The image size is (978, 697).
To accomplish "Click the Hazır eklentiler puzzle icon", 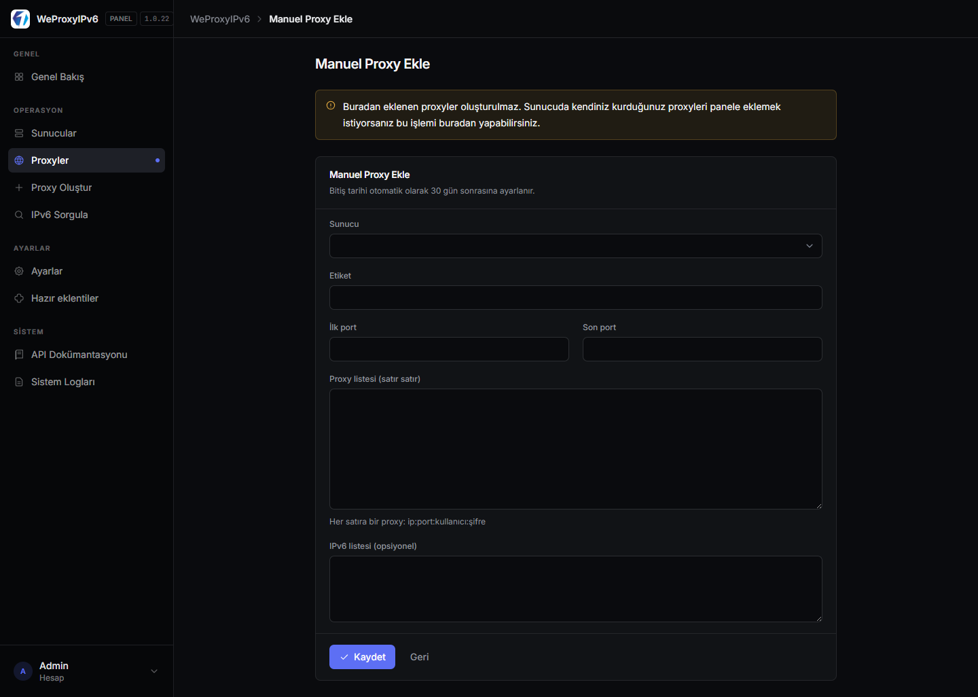I will click(19, 298).
